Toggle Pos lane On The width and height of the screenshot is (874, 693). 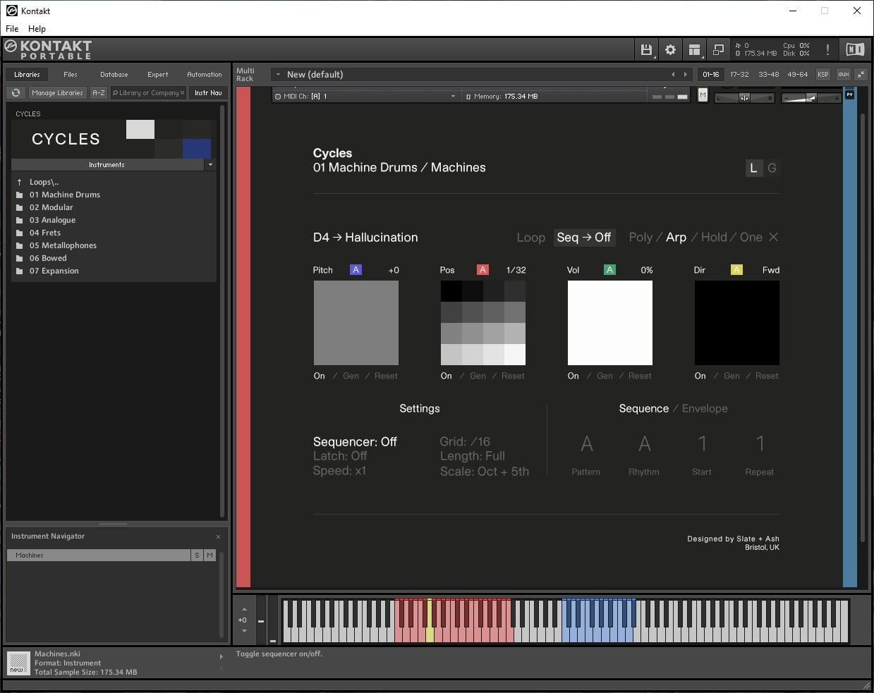tap(447, 376)
